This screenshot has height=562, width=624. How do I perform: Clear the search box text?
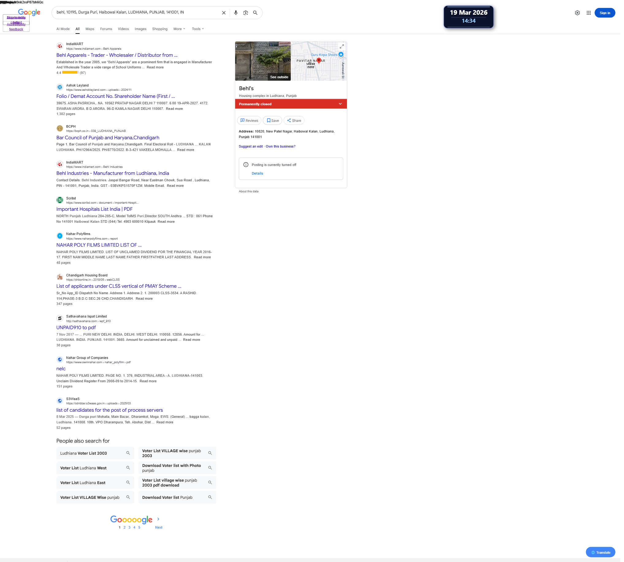click(x=224, y=13)
